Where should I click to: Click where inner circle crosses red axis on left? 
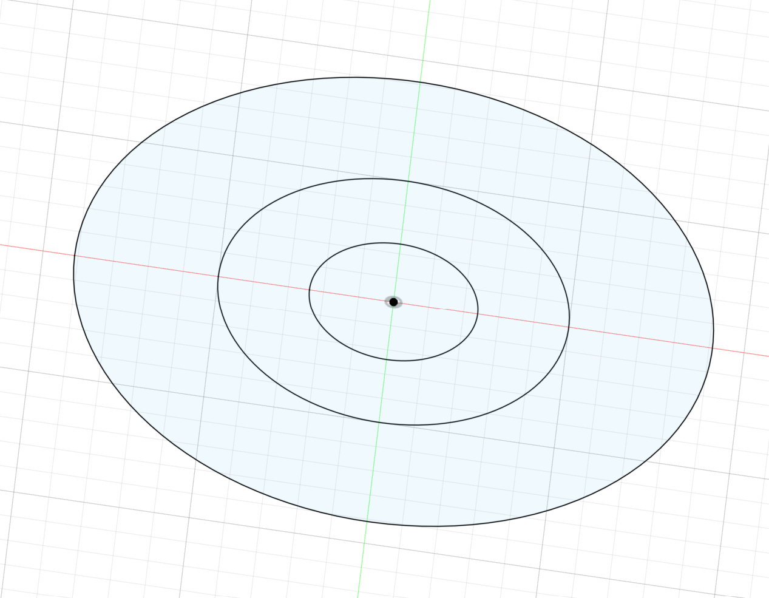310,290
